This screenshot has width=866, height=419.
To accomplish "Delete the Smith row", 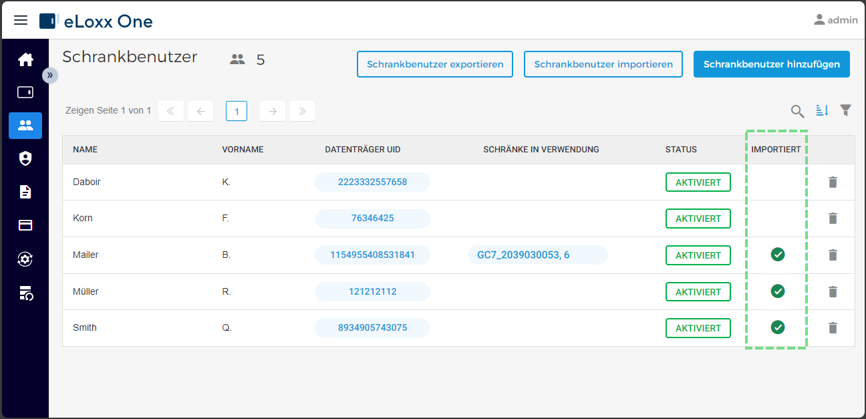I will pos(833,327).
